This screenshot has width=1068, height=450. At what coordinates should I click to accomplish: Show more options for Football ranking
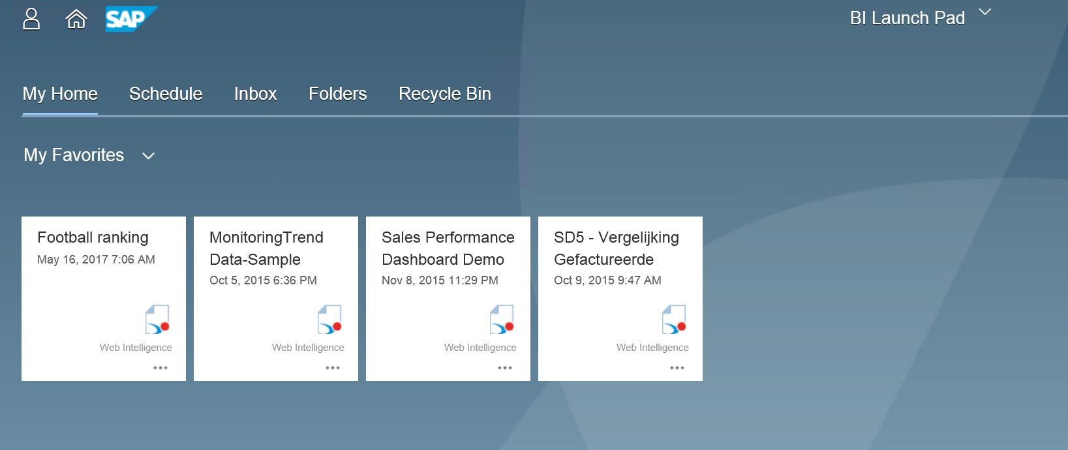pos(160,368)
